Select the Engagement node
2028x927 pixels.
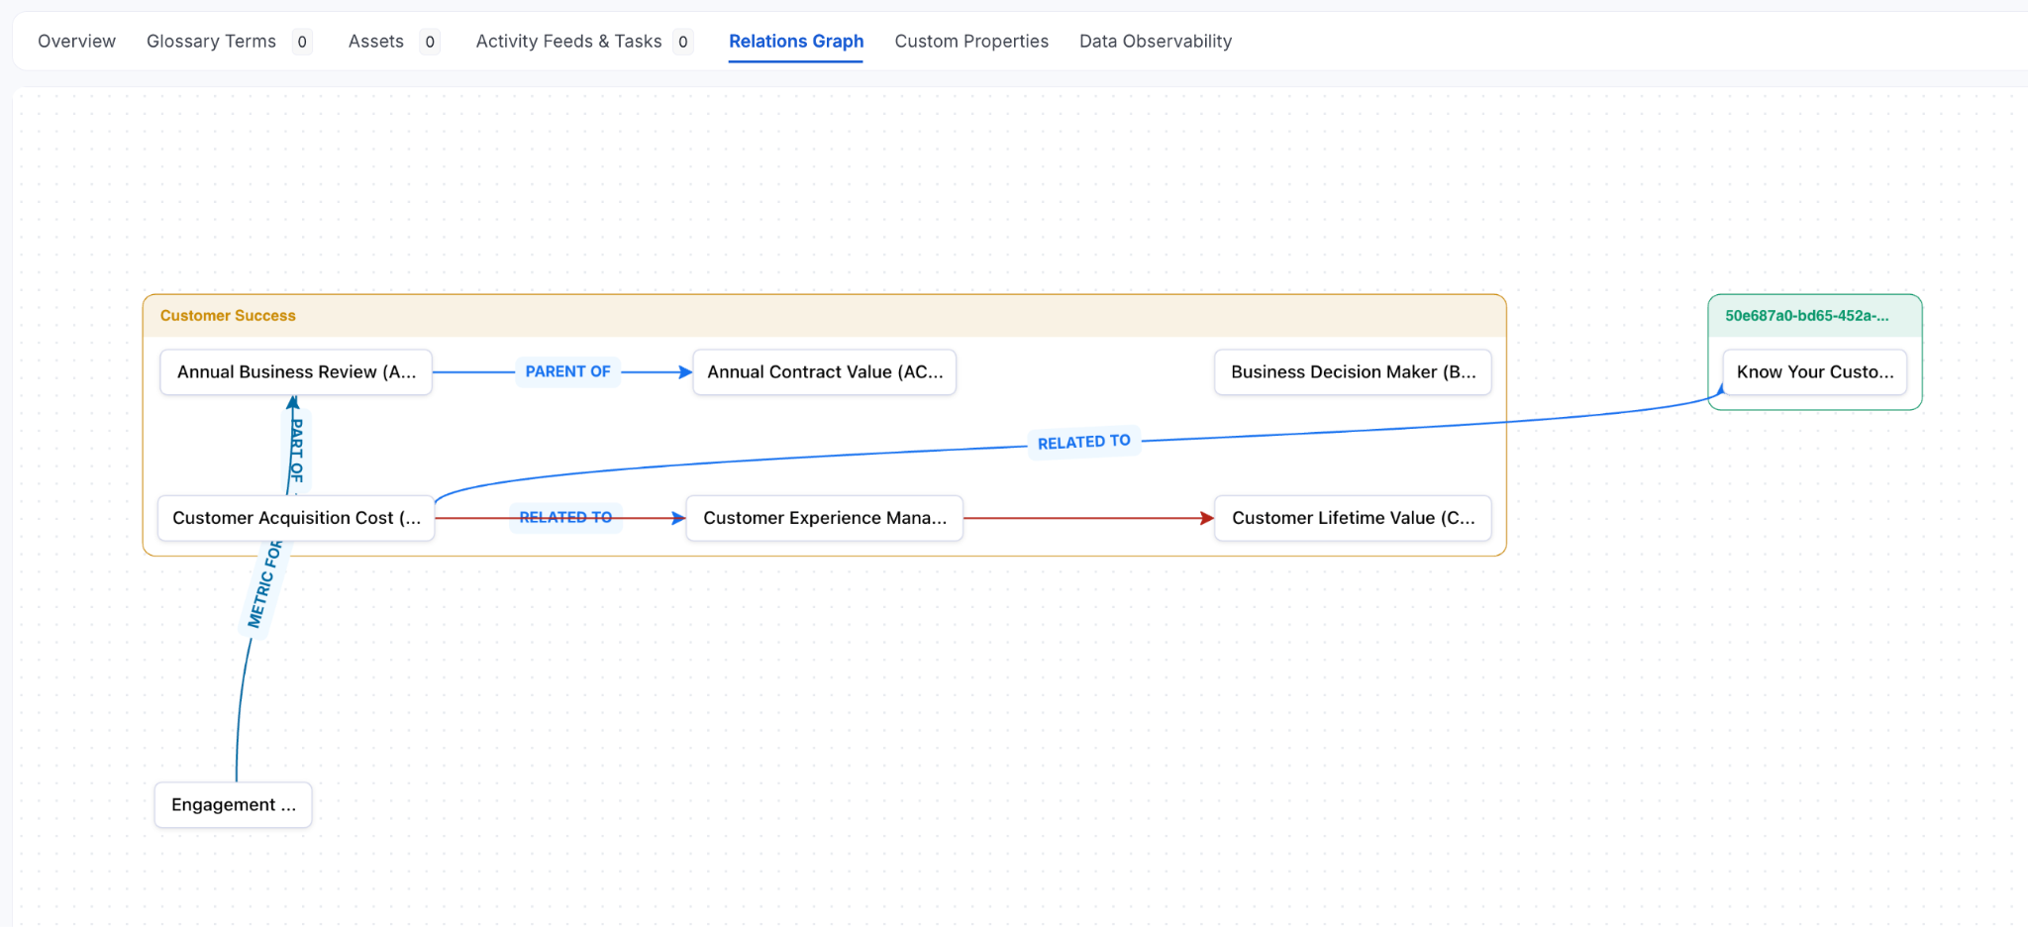click(x=233, y=804)
